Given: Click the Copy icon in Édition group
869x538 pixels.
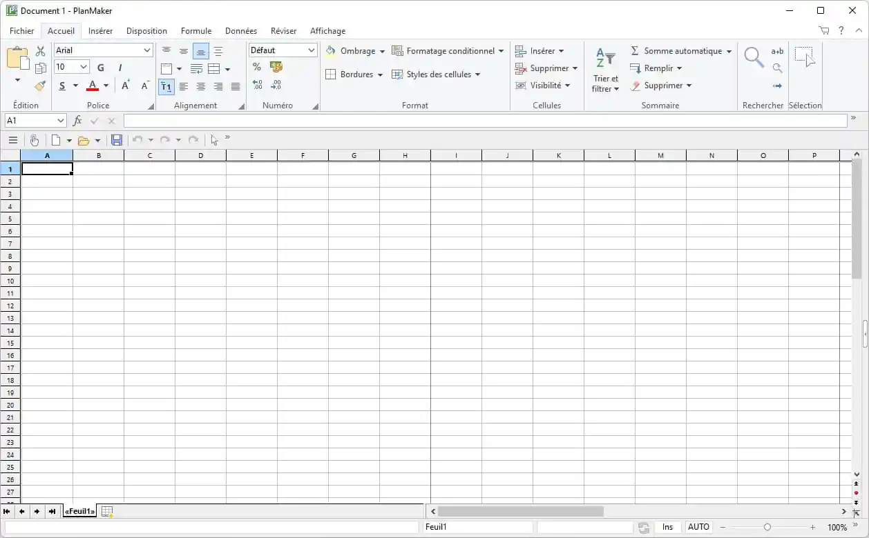Looking at the screenshot, I should 40,68.
